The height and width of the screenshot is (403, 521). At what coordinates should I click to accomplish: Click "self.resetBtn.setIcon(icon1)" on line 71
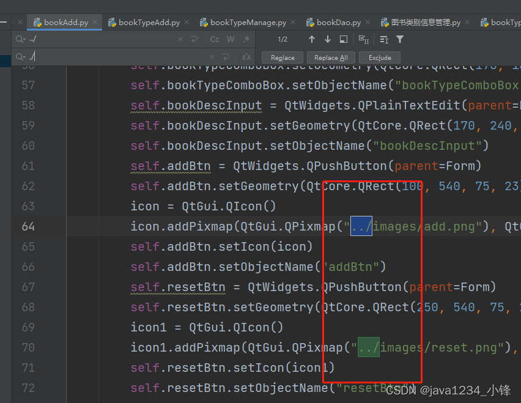pos(232,368)
